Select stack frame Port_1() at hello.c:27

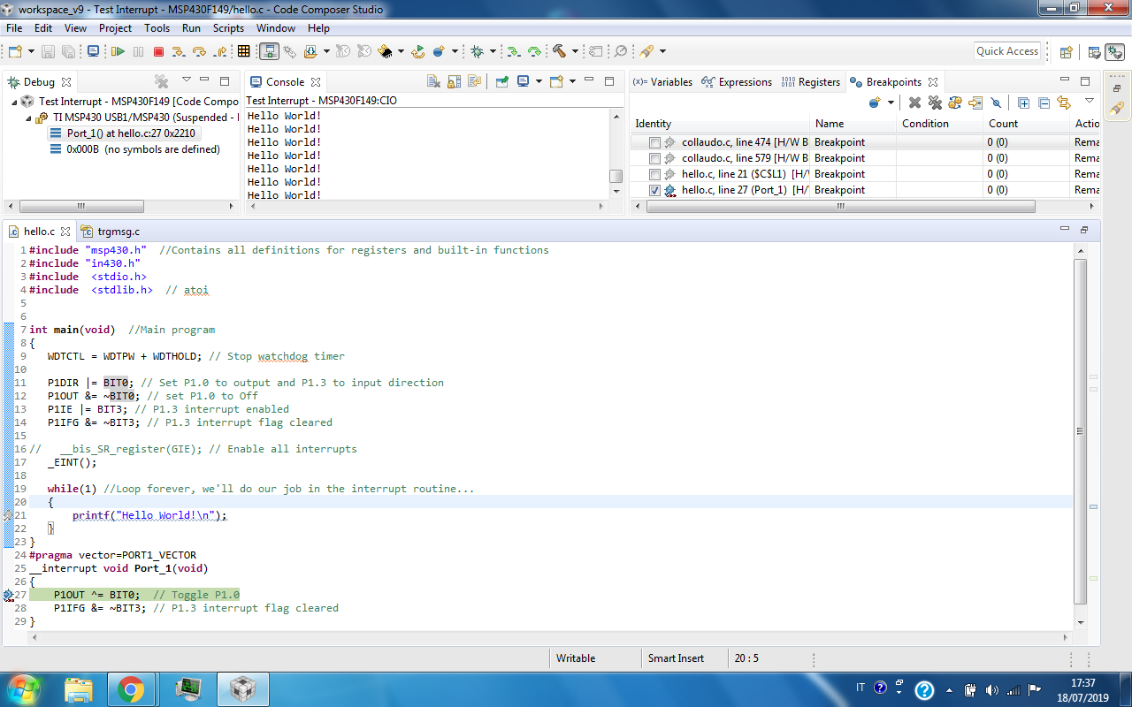coord(124,133)
